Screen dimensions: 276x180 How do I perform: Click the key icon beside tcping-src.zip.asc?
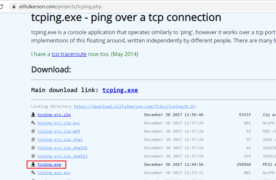[x=33, y=123]
